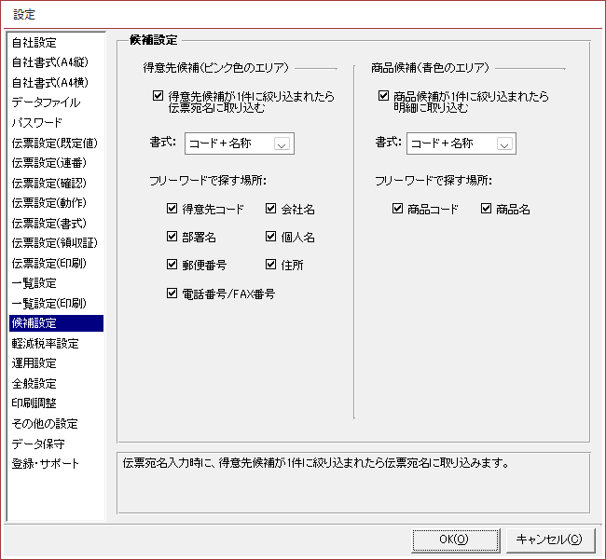The height and width of the screenshot is (560, 606).
Task: Toggle the 電話番号/FAX番号 checkbox
Action: (172, 293)
